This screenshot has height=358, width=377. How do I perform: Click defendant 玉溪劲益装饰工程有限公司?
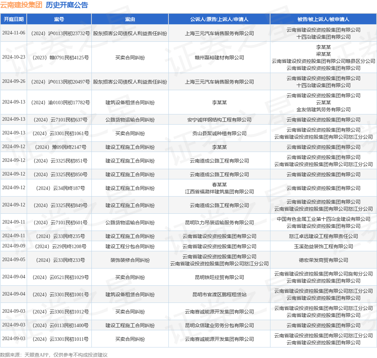[324, 246]
